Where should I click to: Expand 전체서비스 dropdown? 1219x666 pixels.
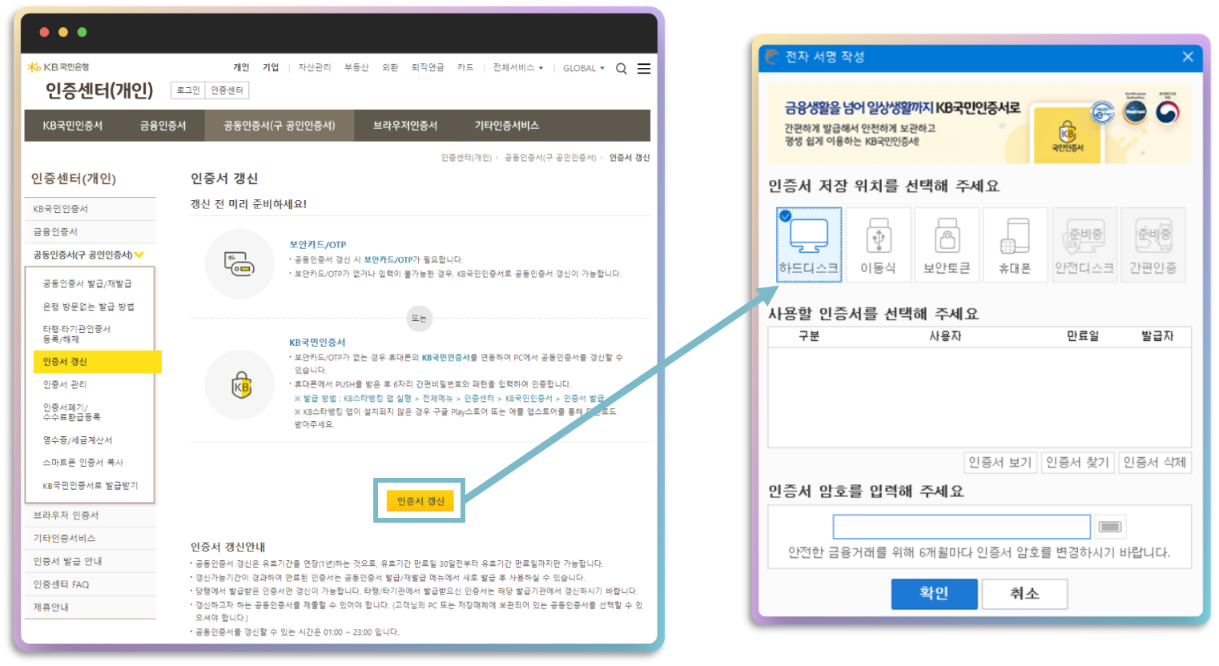point(518,68)
